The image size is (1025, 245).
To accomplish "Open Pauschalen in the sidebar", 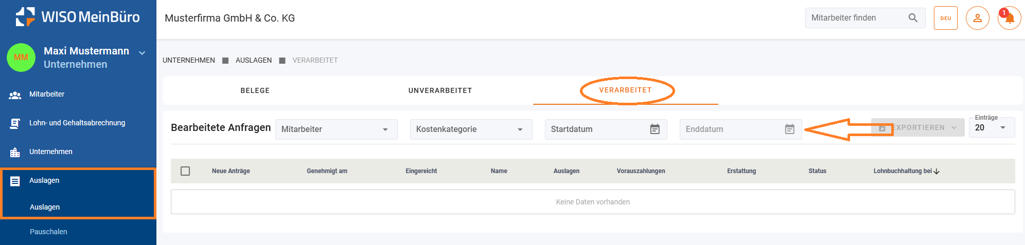I will [x=48, y=232].
